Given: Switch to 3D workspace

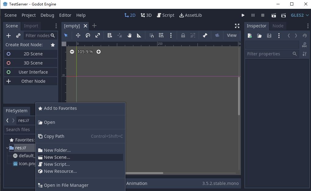Looking at the screenshot, I should (x=146, y=15).
